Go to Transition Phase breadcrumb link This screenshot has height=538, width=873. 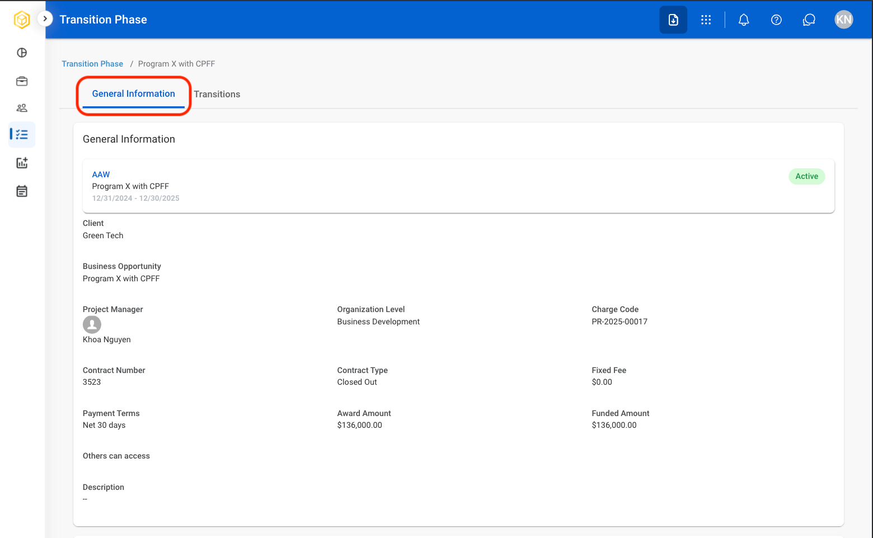[x=92, y=64]
